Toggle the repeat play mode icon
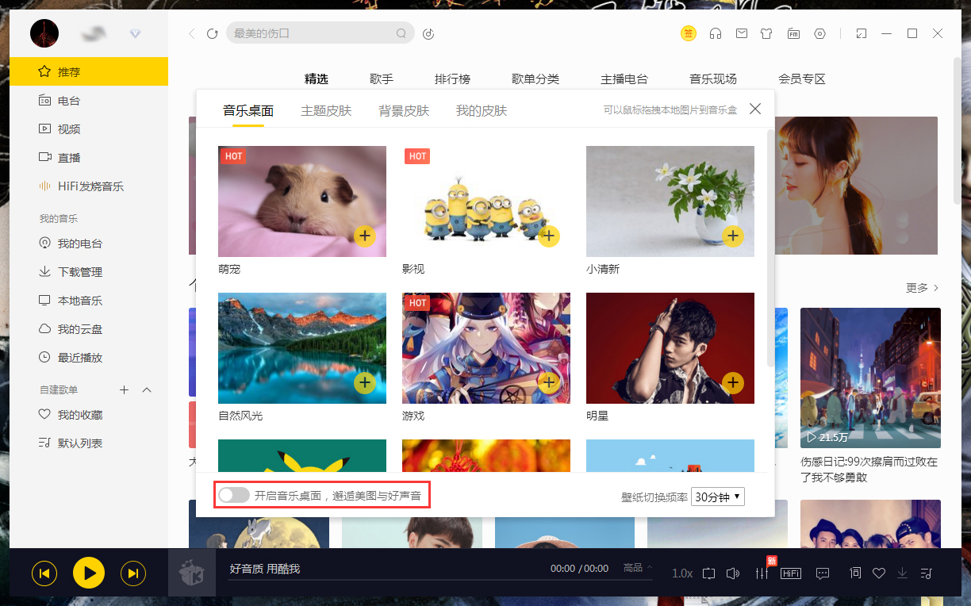The width and height of the screenshot is (971, 606). click(x=708, y=573)
